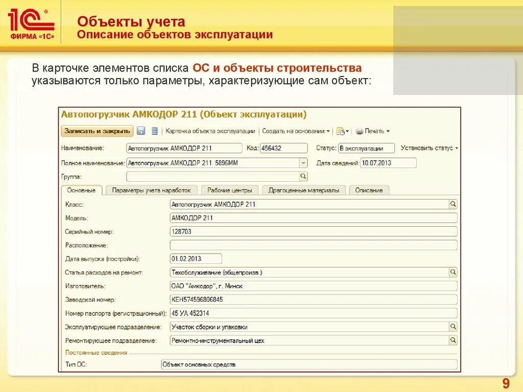Click the Статус field В эксплуатации
The image size is (523, 392).
click(x=366, y=149)
